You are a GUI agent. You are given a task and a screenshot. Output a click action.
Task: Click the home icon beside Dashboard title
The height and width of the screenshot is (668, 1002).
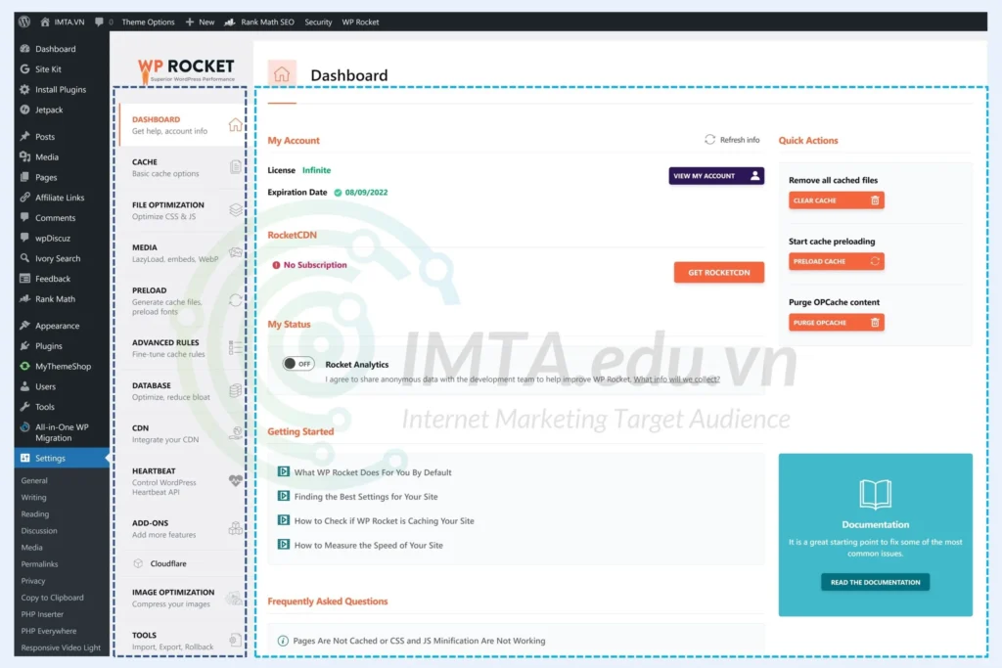(x=282, y=74)
